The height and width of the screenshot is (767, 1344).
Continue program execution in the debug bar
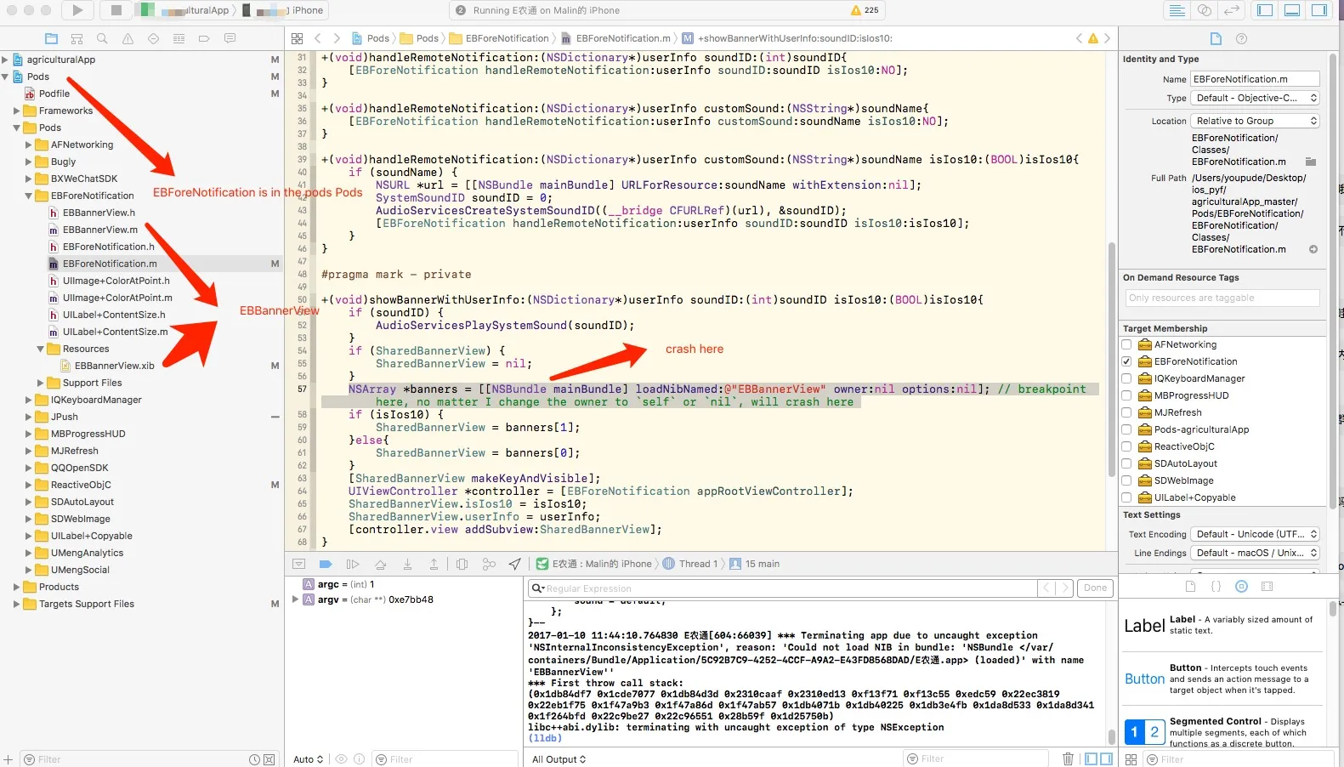point(353,564)
